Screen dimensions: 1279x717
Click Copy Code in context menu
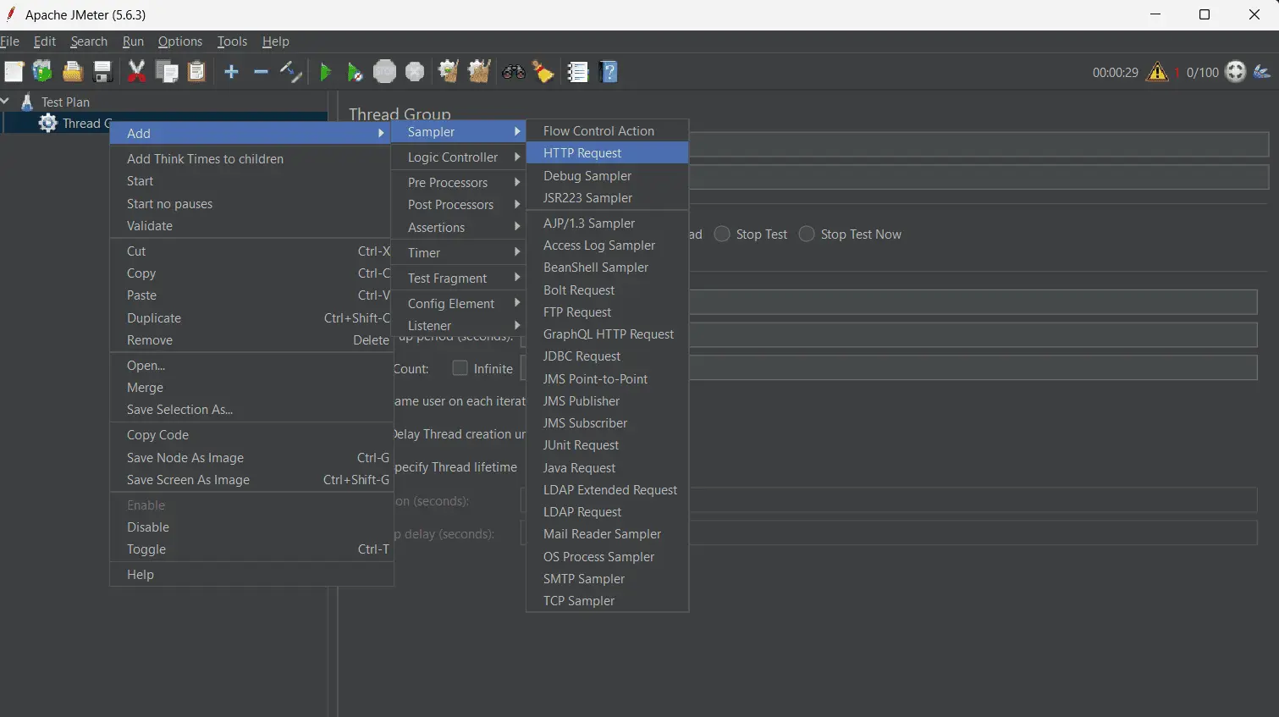251,435
